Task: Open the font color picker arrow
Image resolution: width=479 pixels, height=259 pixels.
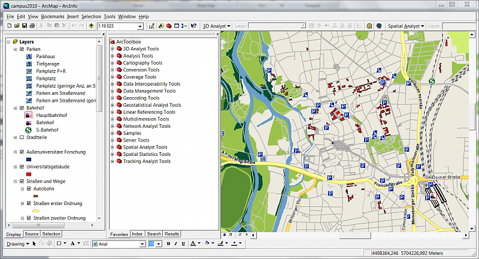Action: pos(199,243)
